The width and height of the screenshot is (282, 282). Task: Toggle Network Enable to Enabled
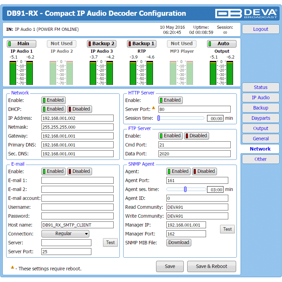[x=54, y=100]
